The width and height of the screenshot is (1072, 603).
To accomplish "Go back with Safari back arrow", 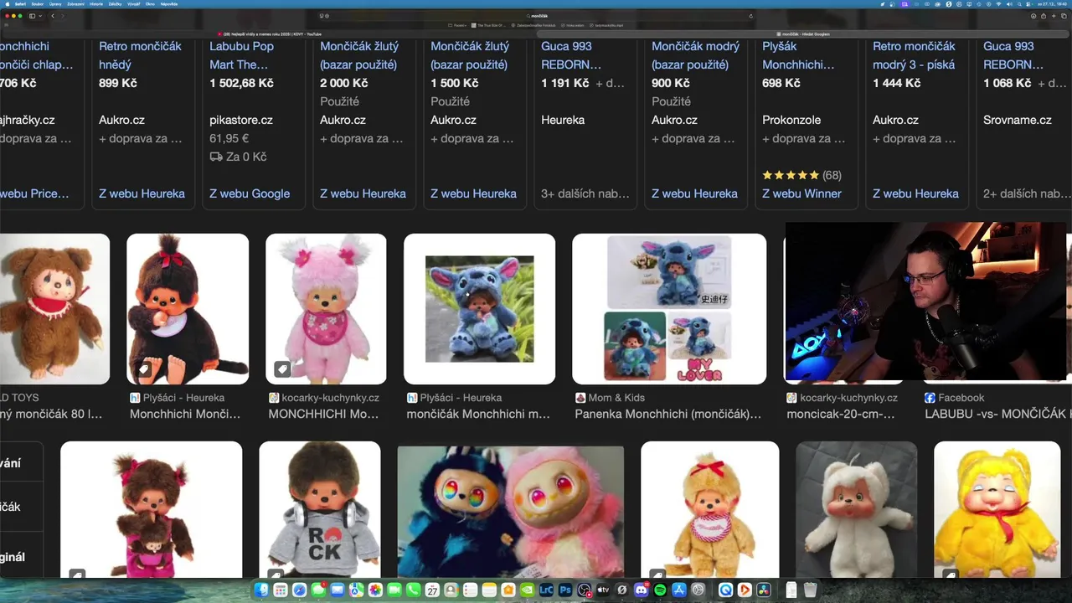I will (53, 16).
